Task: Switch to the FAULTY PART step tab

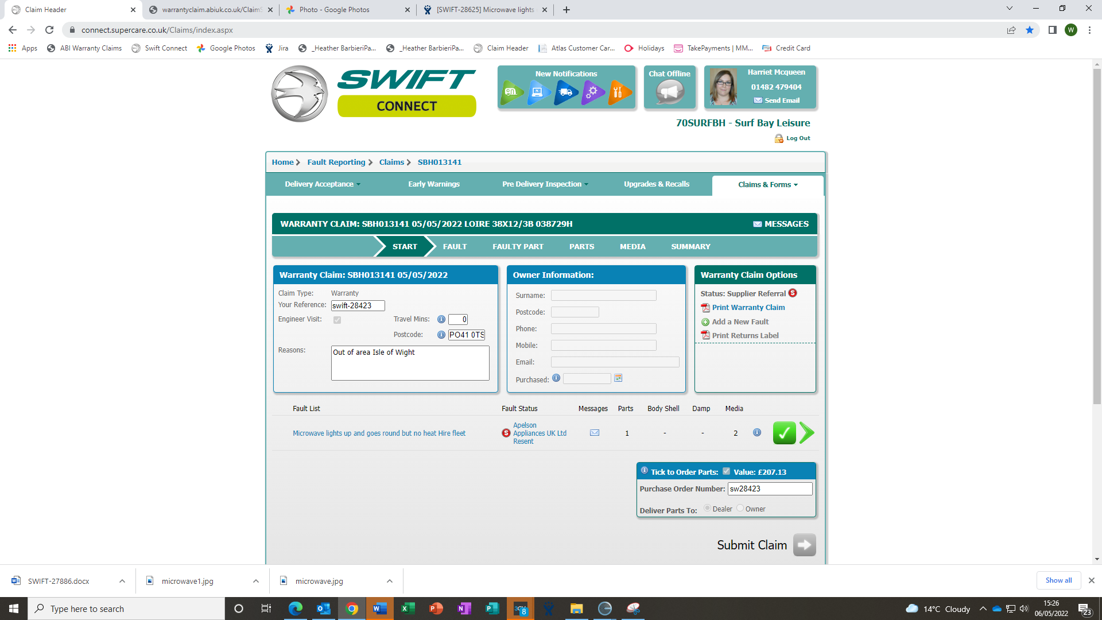Action: [x=518, y=247]
